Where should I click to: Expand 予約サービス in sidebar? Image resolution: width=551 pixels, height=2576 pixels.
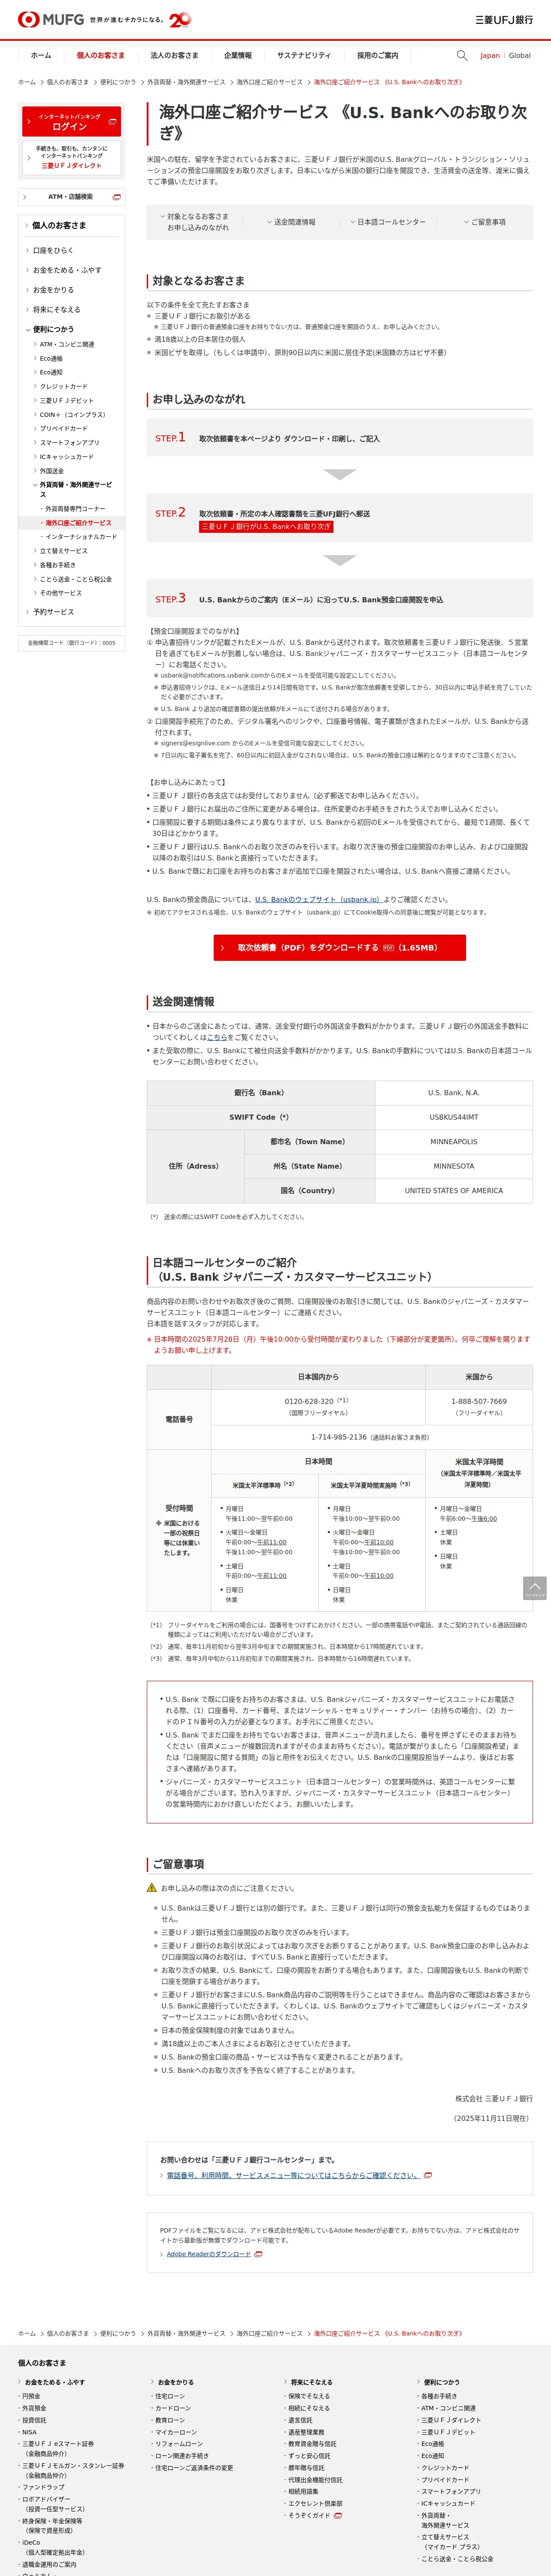pyautogui.click(x=53, y=612)
